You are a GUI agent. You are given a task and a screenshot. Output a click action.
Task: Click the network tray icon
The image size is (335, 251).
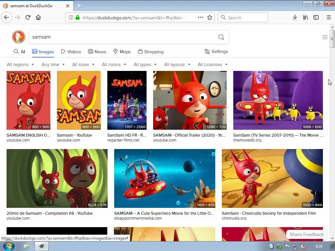click(295, 246)
